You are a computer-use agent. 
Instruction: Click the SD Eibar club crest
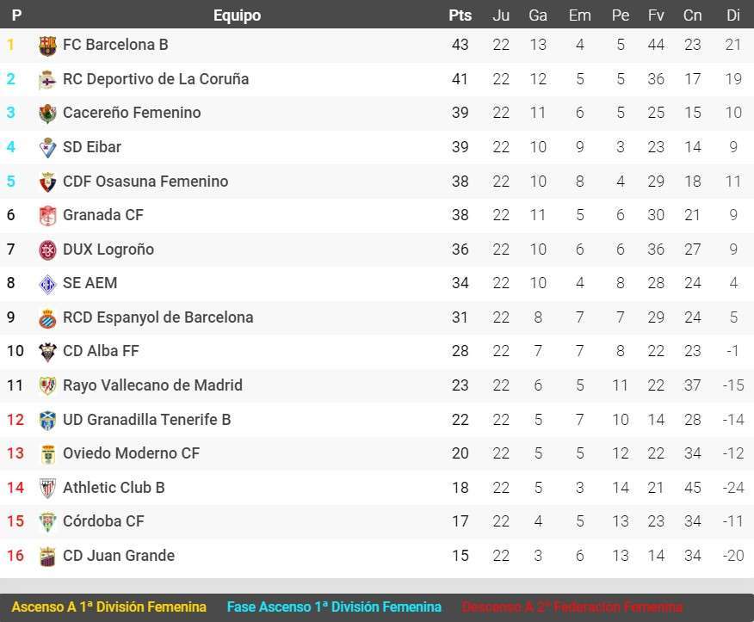pyautogui.click(x=47, y=146)
